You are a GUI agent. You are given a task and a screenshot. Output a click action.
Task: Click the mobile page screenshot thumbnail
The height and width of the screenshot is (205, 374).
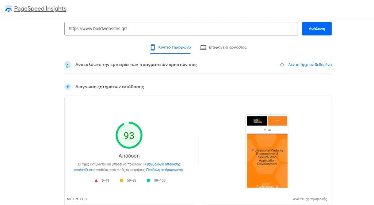tap(267, 152)
